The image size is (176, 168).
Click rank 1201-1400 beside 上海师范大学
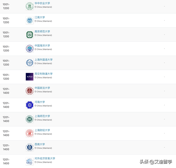pyautogui.click(x=6, y=119)
